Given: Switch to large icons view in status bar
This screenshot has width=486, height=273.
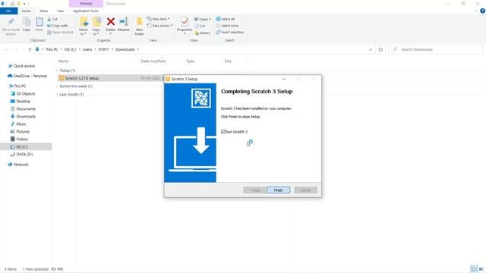Looking at the screenshot, I should coord(481,269).
